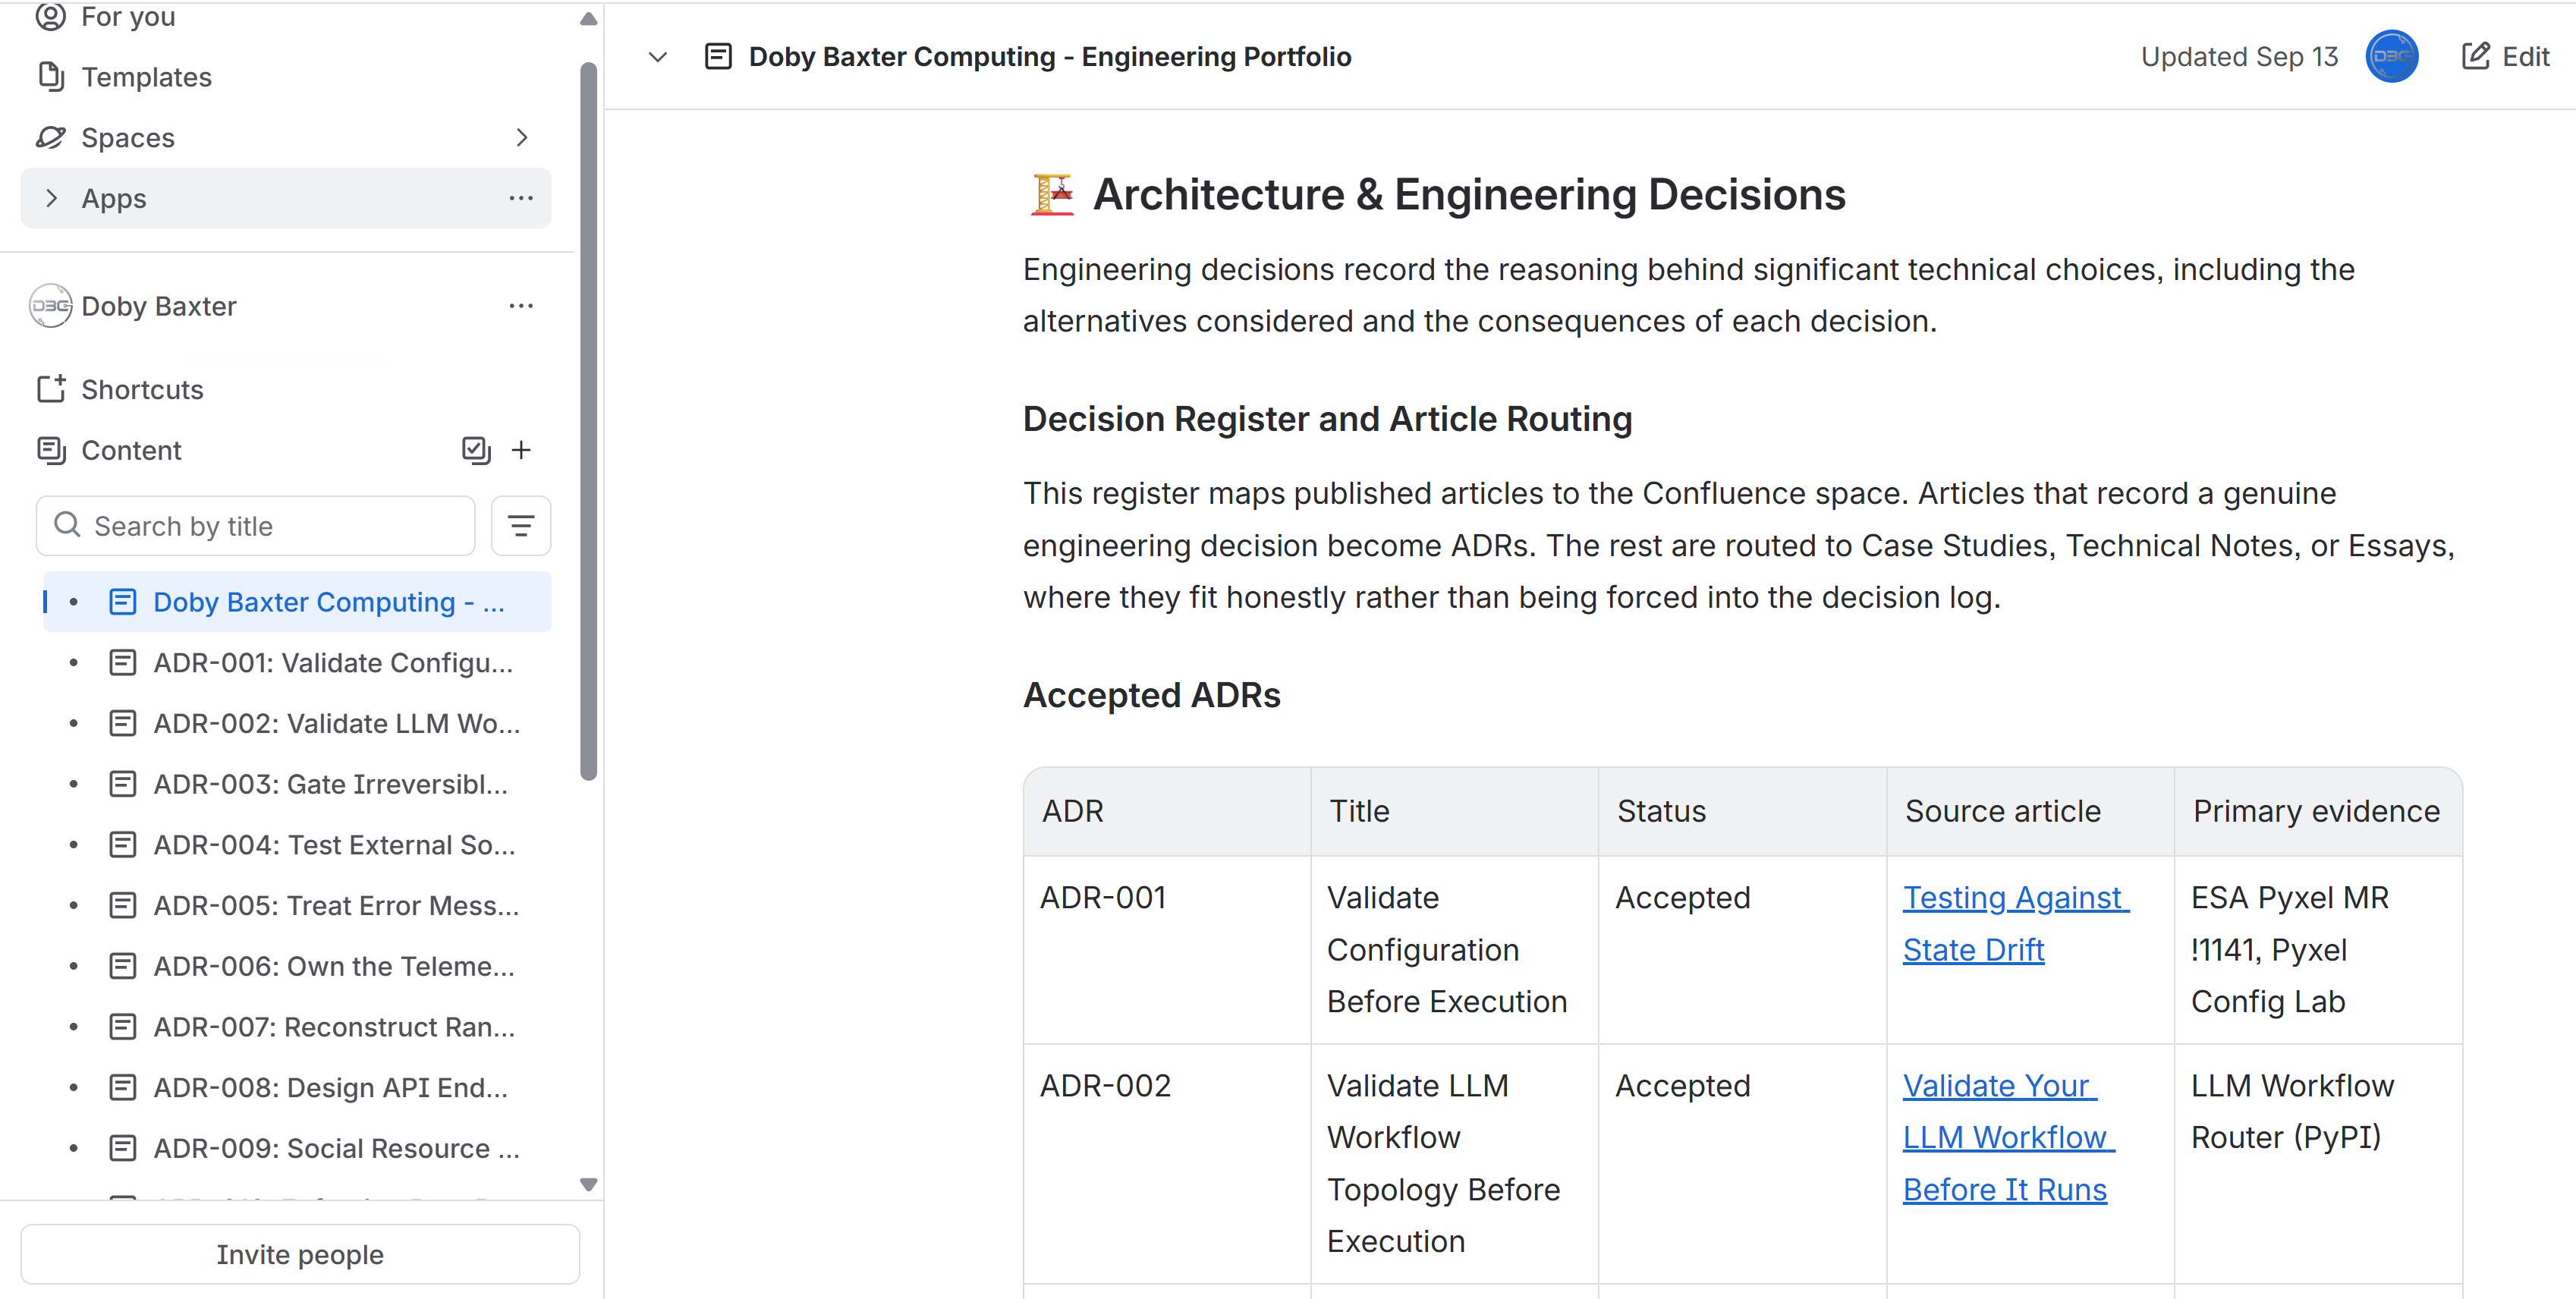Click the page icon for ADR-003
Screen dimensions: 2576x1299
(x=122, y=784)
